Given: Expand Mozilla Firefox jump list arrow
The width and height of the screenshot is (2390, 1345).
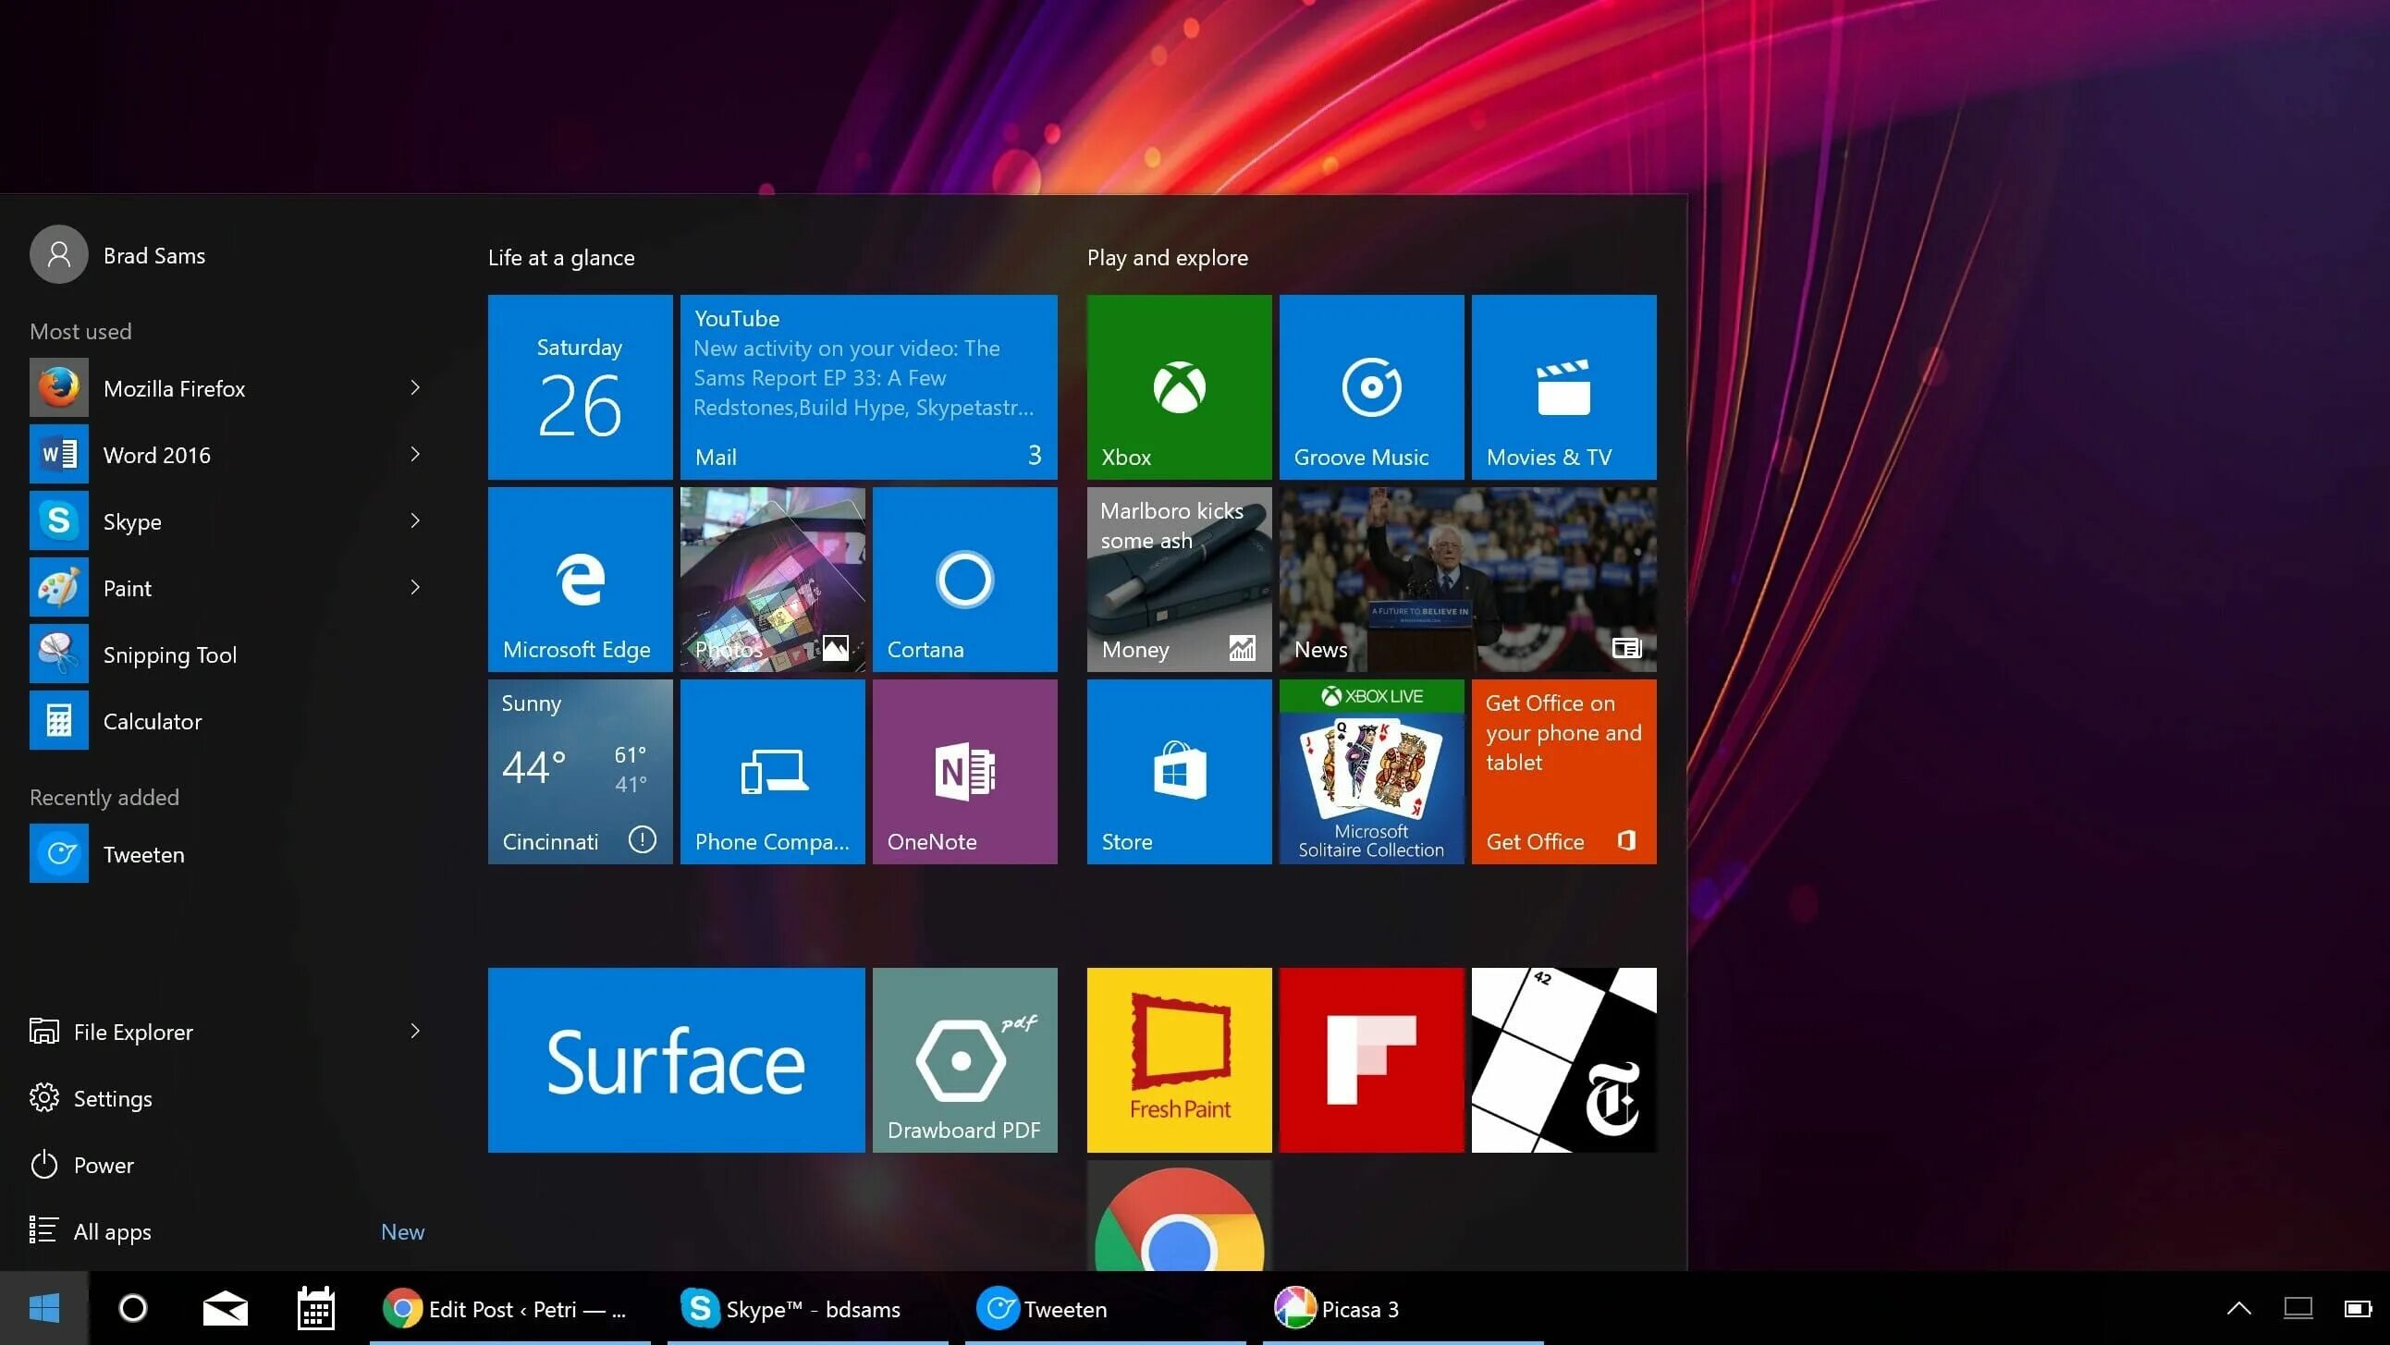Looking at the screenshot, I should pos(415,387).
